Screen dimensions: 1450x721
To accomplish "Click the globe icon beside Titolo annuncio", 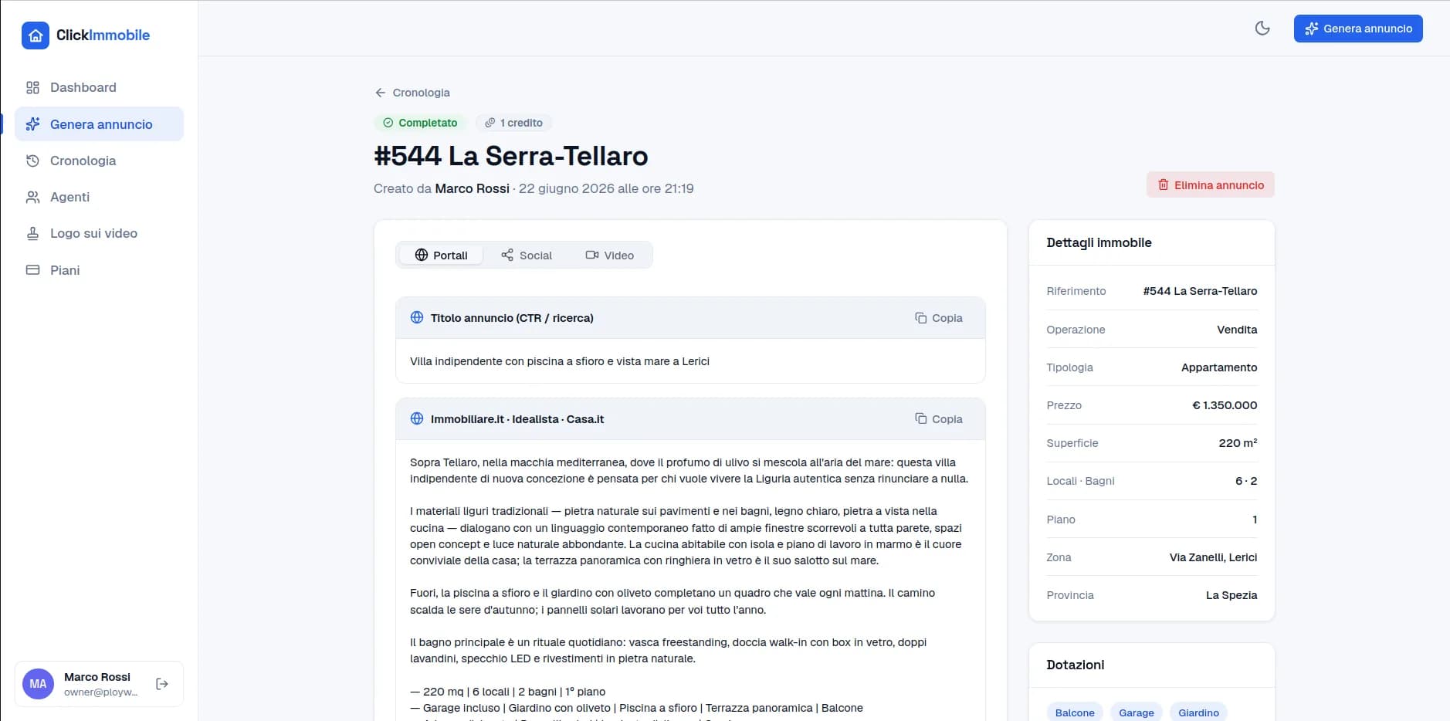I will (417, 317).
